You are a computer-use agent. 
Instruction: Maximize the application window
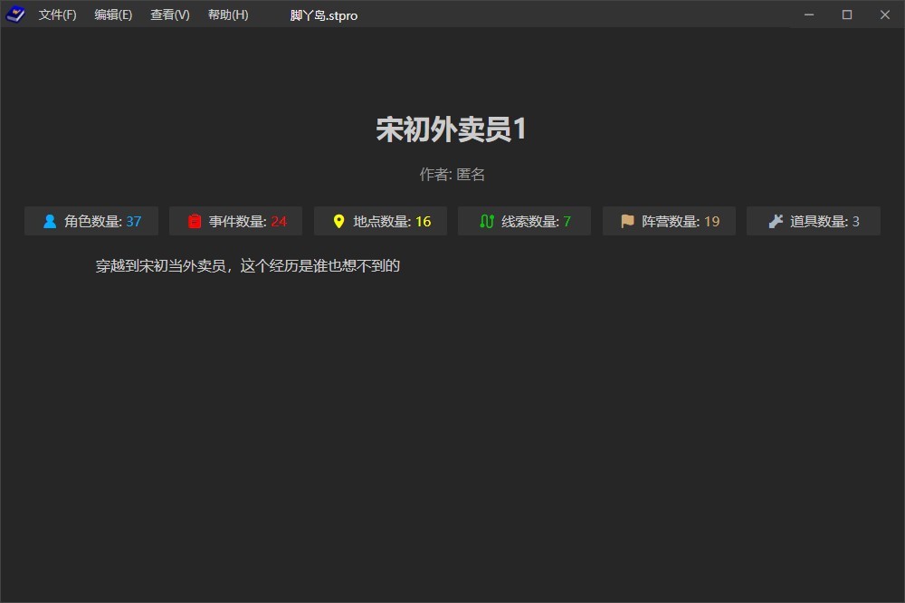click(847, 14)
